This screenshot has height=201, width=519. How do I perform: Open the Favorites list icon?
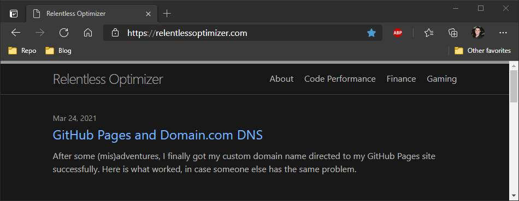point(429,33)
